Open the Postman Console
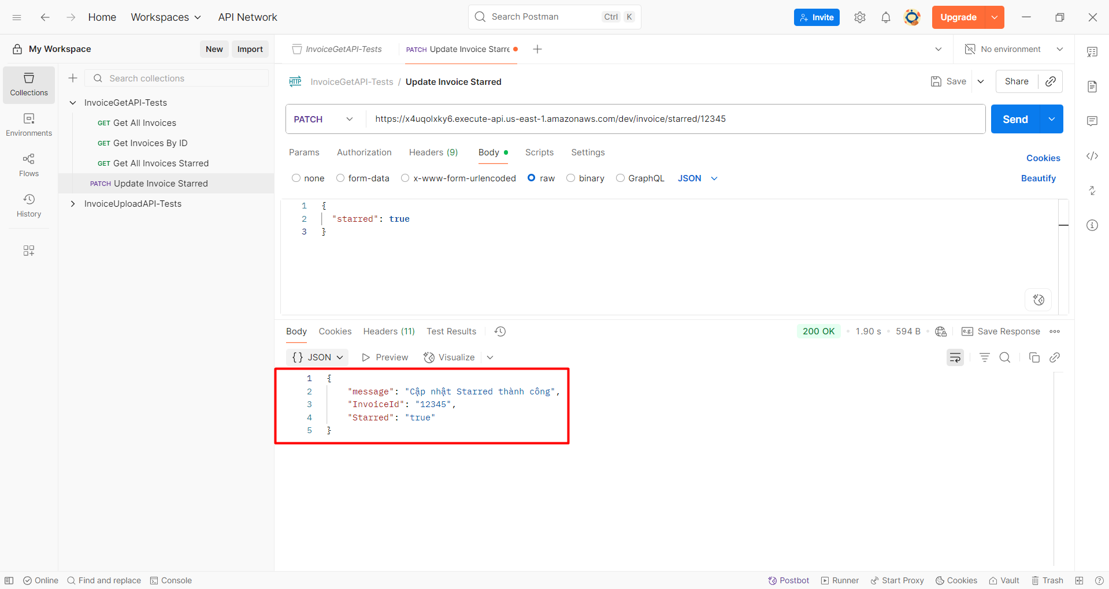1109x589 pixels. pyautogui.click(x=170, y=580)
